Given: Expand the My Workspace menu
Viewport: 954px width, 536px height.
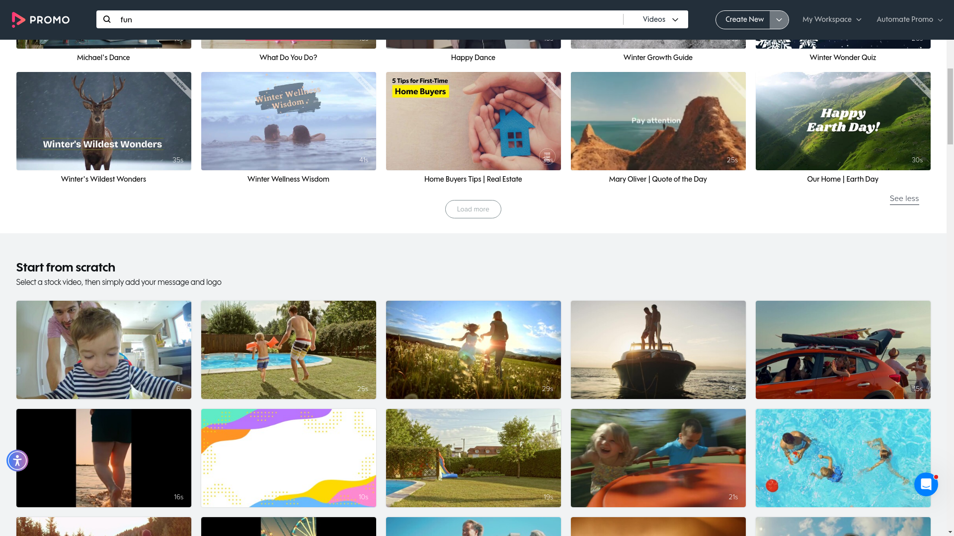Looking at the screenshot, I should point(832,19).
